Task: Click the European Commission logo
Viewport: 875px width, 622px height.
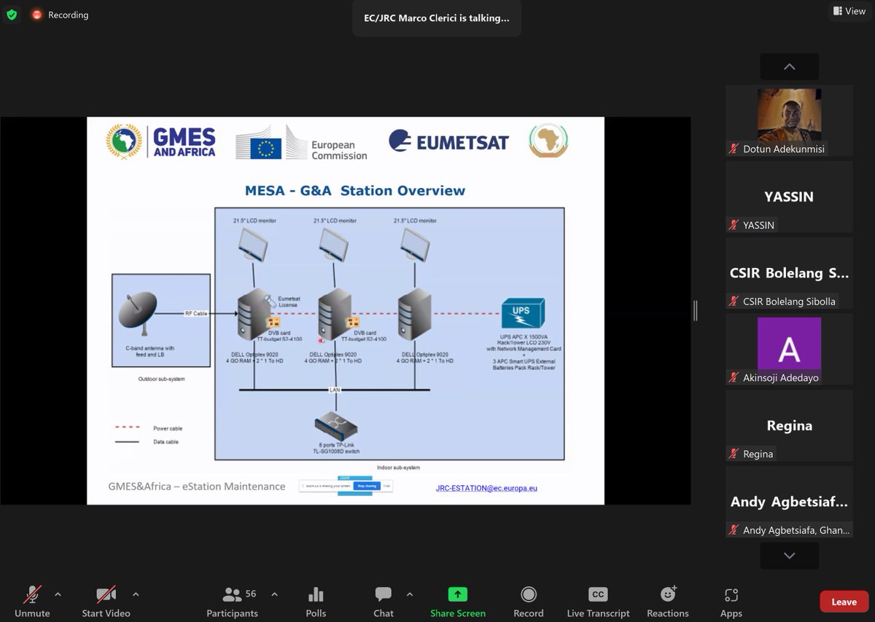Action: coord(301,142)
